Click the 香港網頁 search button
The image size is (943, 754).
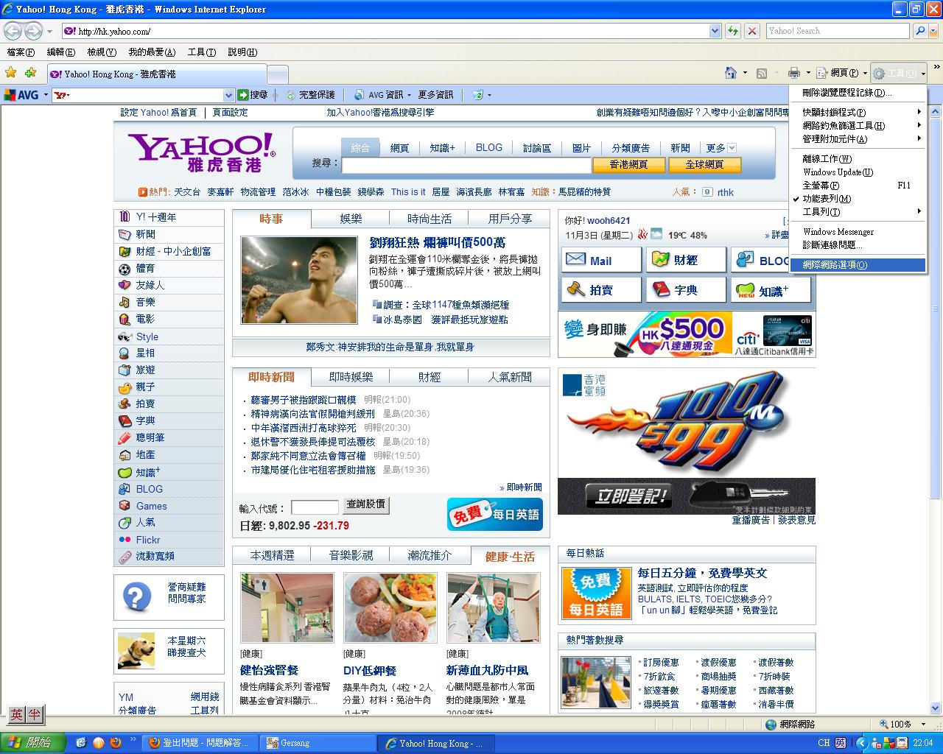(628, 164)
